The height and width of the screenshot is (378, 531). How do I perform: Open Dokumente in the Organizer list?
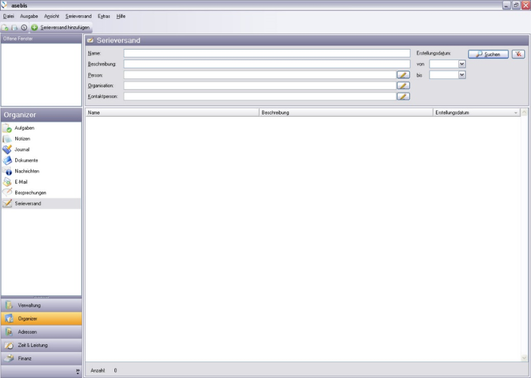click(x=26, y=160)
